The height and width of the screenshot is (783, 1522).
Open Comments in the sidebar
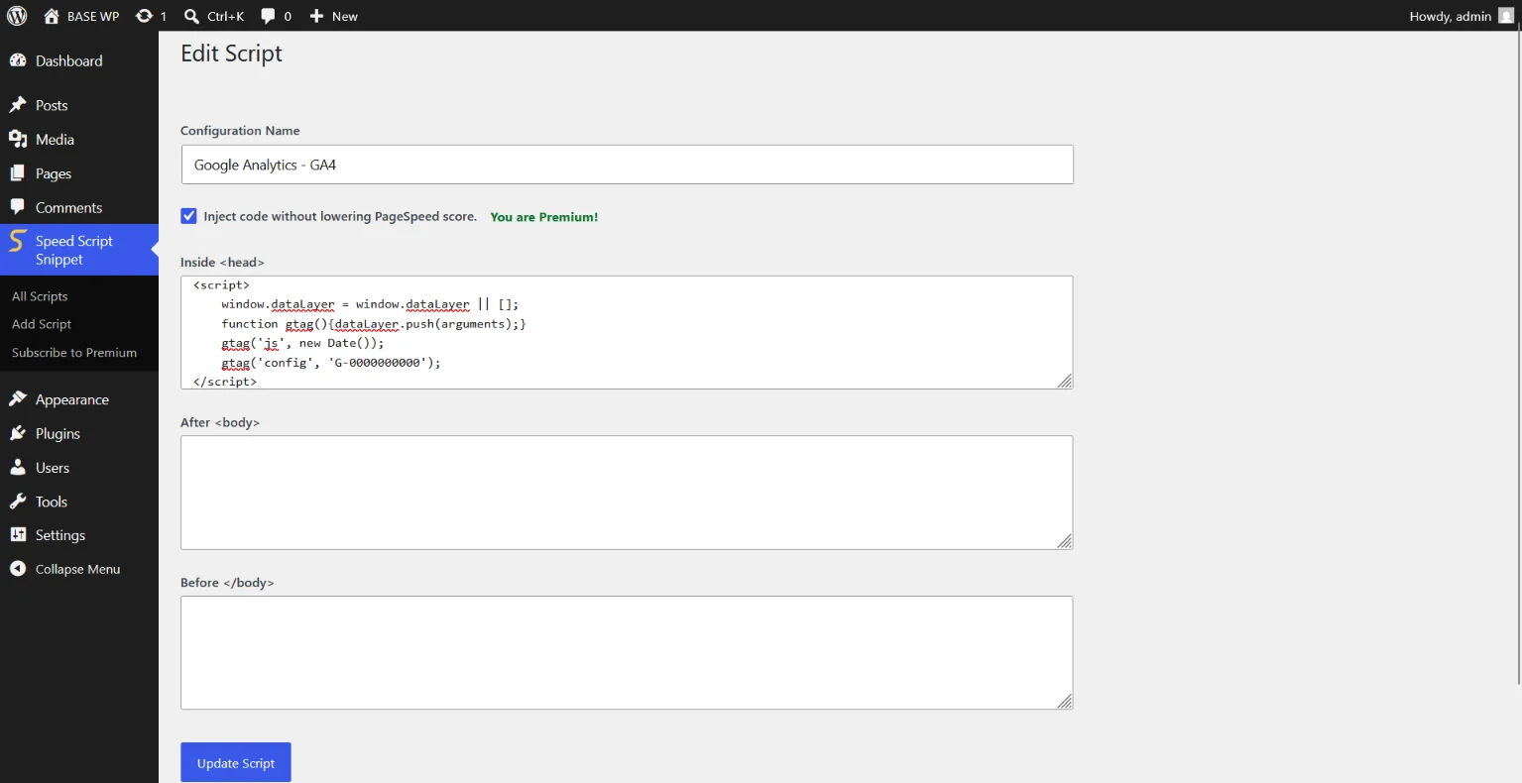[x=79, y=207]
